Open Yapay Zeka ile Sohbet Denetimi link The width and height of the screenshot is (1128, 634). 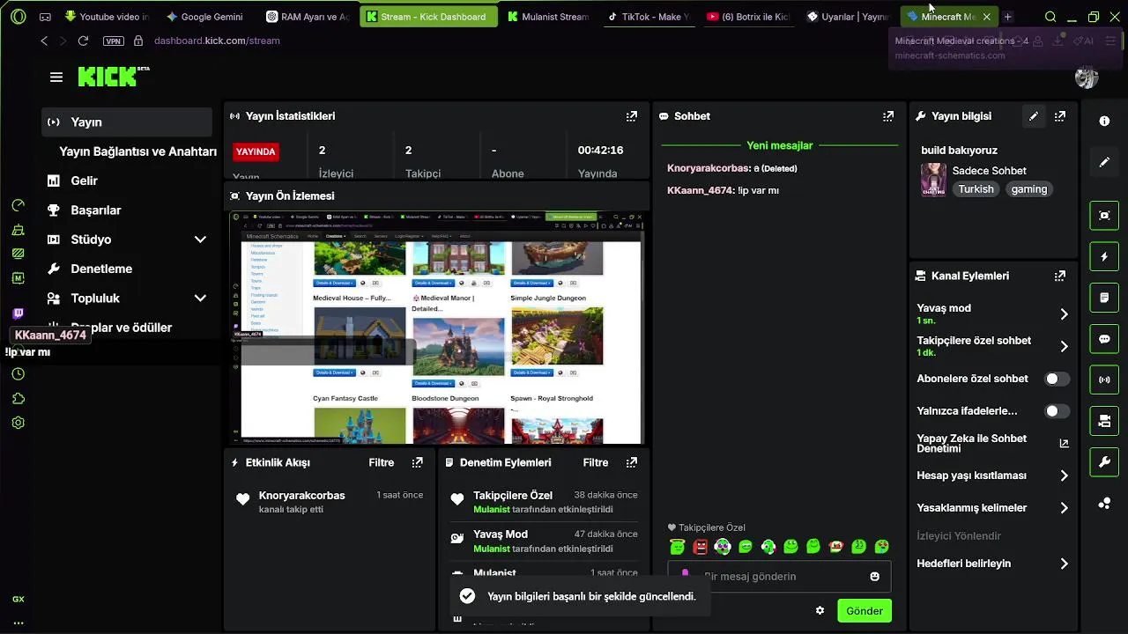pos(993,443)
